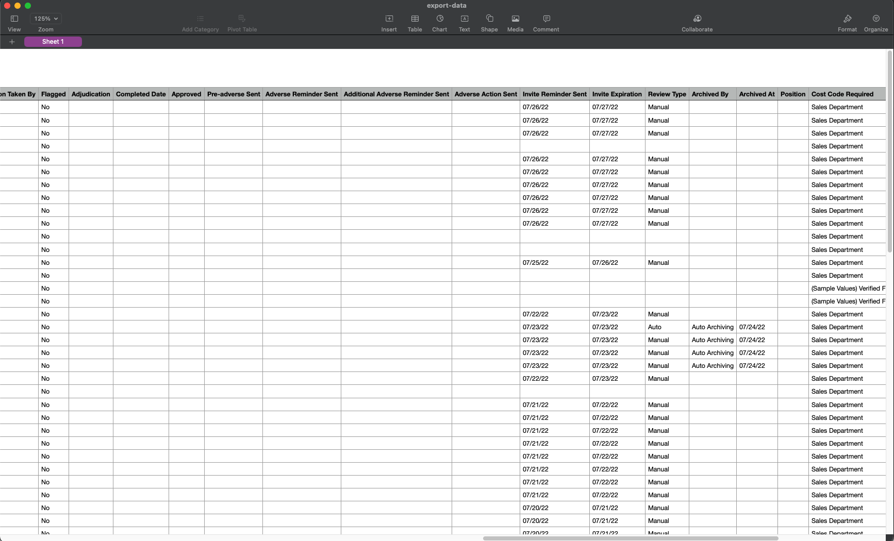Image resolution: width=894 pixels, height=541 pixels.
Task: Open the Insert menu icon
Action: pos(389,19)
